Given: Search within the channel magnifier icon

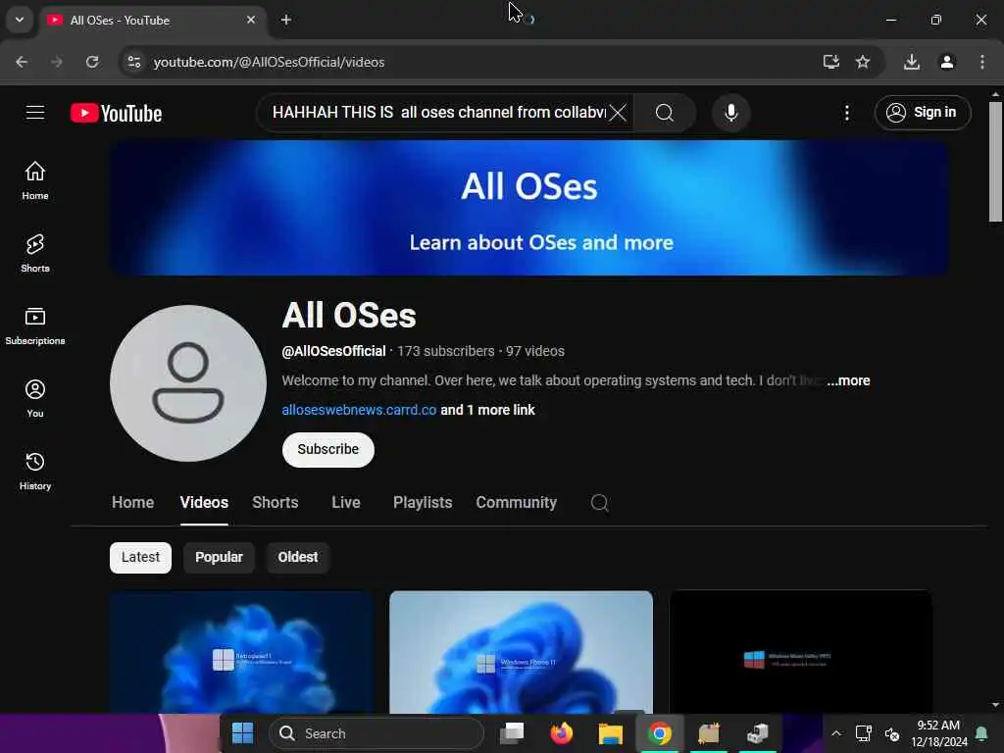Looking at the screenshot, I should click(x=599, y=503).
